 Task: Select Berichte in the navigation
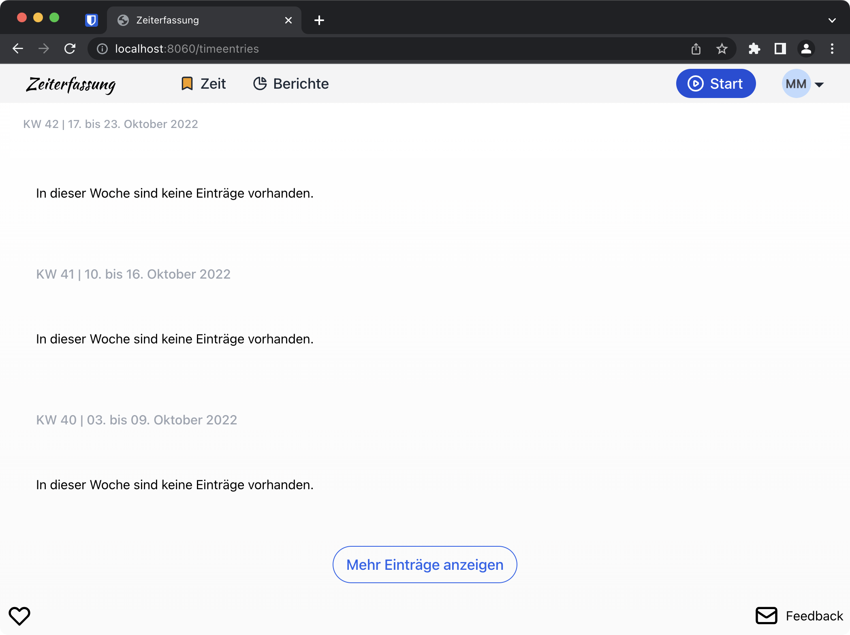point(290,83)
